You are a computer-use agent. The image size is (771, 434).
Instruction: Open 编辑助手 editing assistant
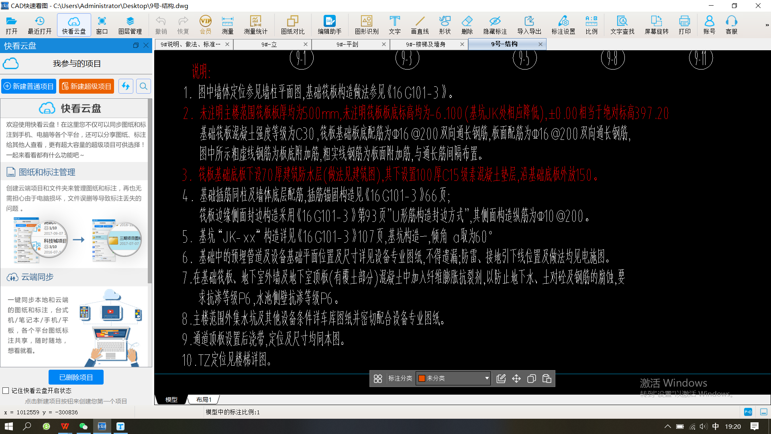(330, 25)
